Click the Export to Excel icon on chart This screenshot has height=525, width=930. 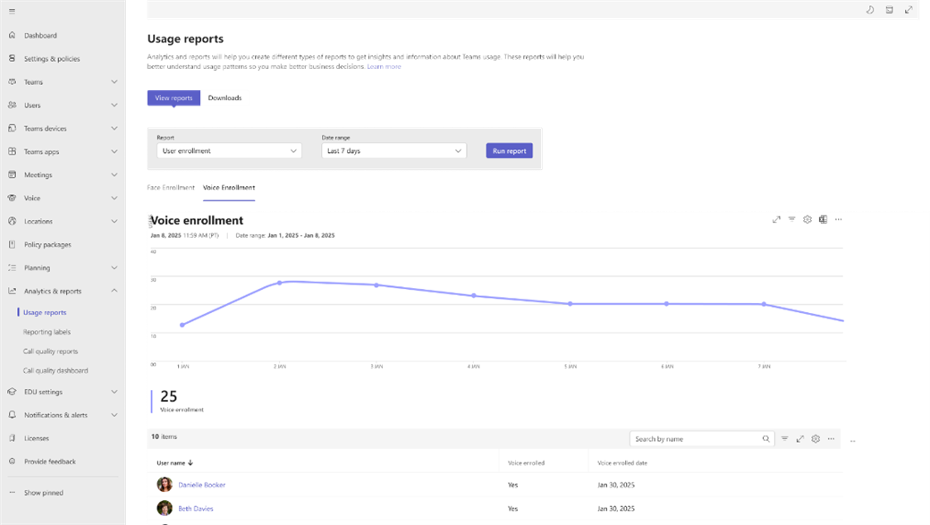823,219
